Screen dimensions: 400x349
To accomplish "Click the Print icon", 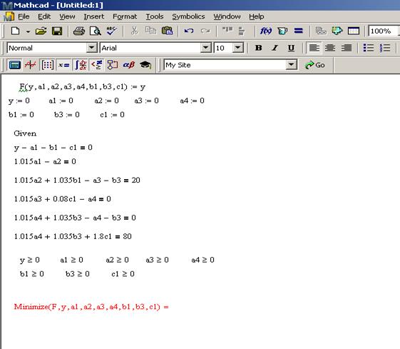I will (79, 31).
